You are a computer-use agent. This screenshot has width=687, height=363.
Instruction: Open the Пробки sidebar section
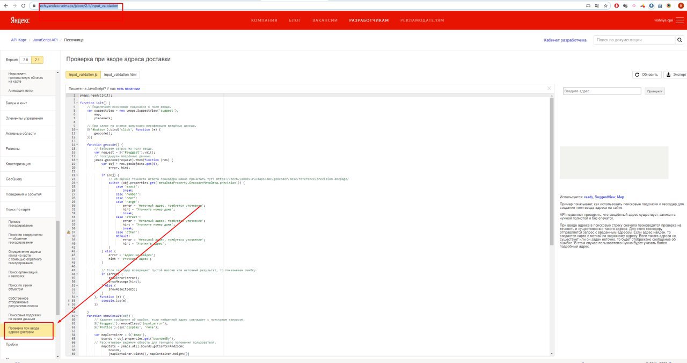coord(12,344)
